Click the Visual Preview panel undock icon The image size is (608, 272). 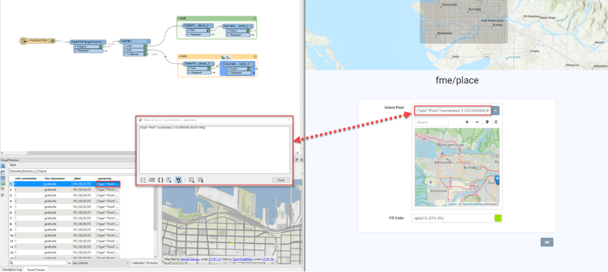297,160
